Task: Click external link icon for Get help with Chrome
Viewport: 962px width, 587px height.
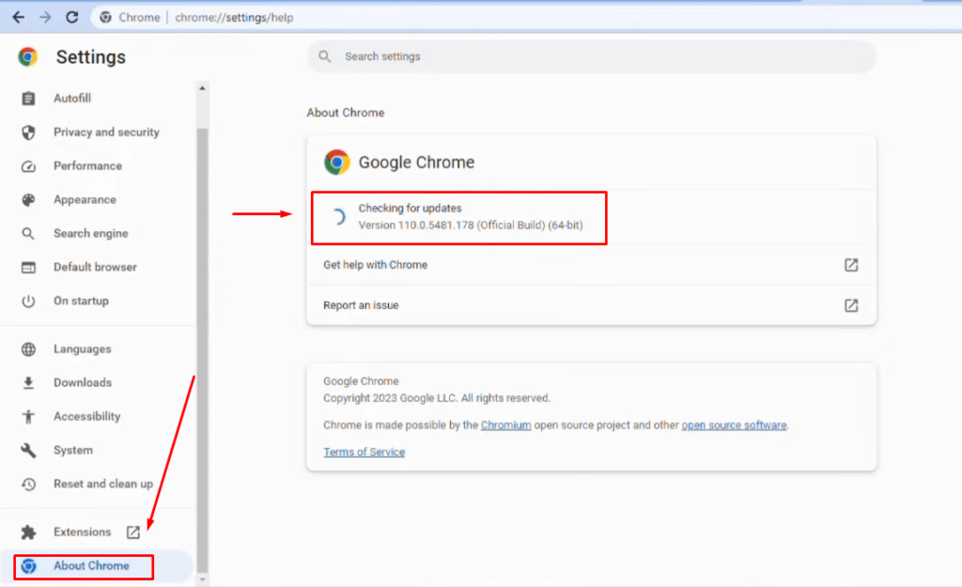Action: pos(851,265)
